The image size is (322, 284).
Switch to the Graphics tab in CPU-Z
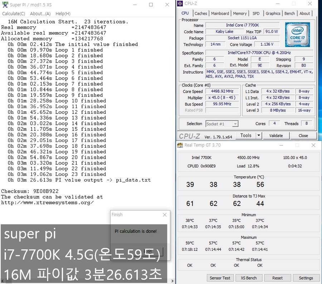[273, 13]
